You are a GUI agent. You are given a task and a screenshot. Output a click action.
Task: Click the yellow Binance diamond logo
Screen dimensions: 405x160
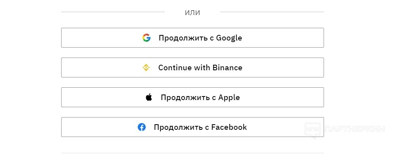(146, 67)
